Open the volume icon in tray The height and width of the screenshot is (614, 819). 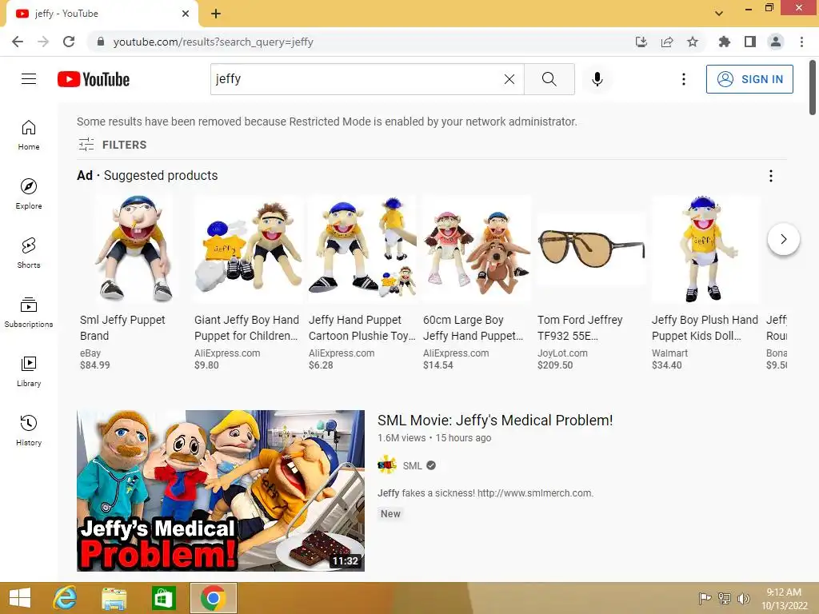click(x=743, y=598)
